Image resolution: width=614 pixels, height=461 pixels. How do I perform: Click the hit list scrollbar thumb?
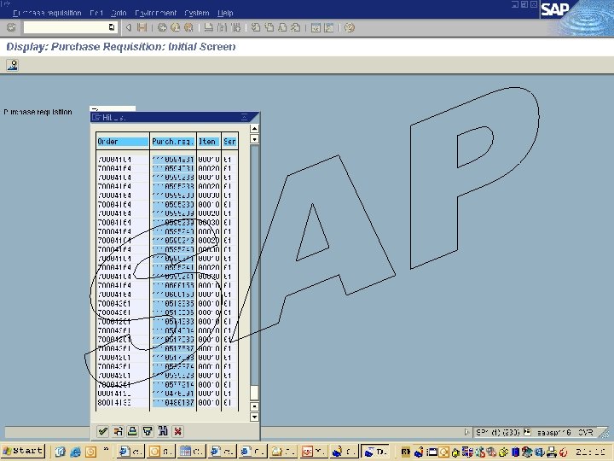coord(254,393)
